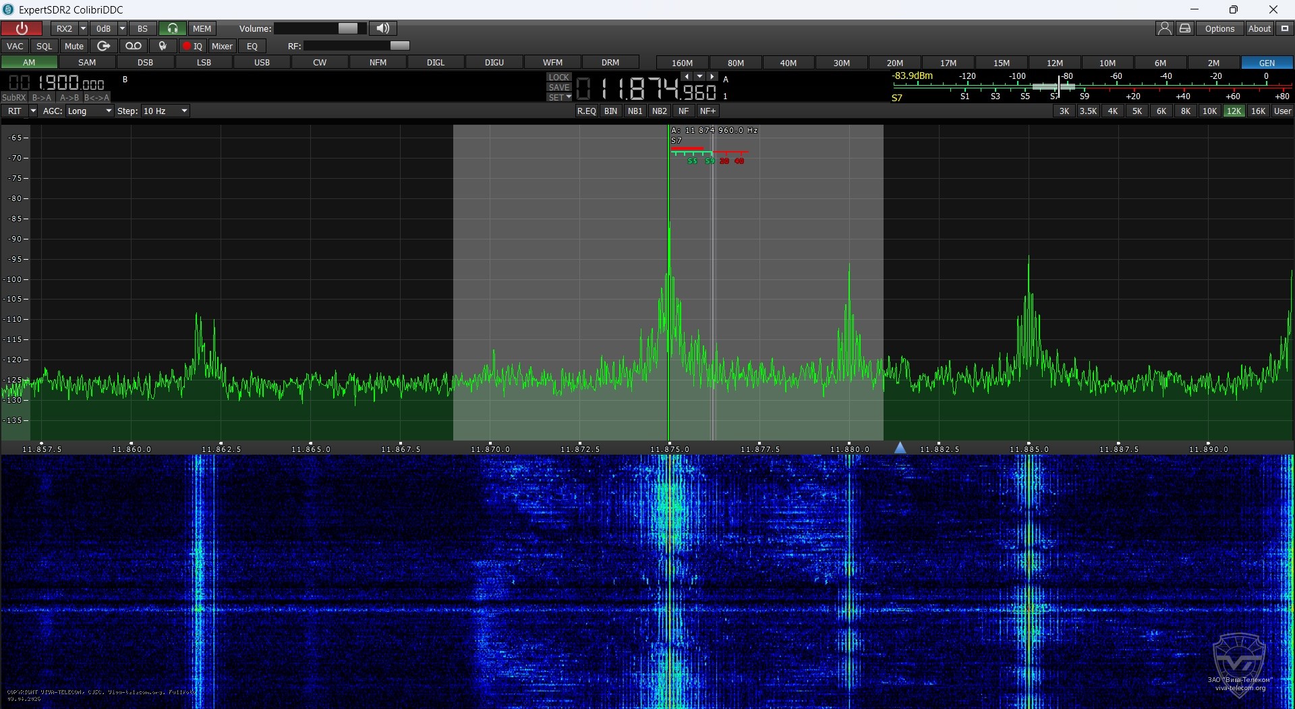
Task: Start IQ recording with red dot button
Action: coord(192,46)
